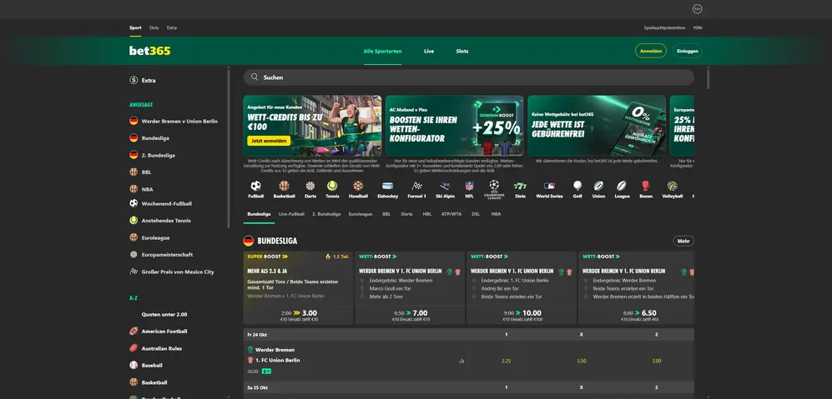The image size is (832, 399).
Task: Click the 18+ age badge icon
Action: coord(697,9)
